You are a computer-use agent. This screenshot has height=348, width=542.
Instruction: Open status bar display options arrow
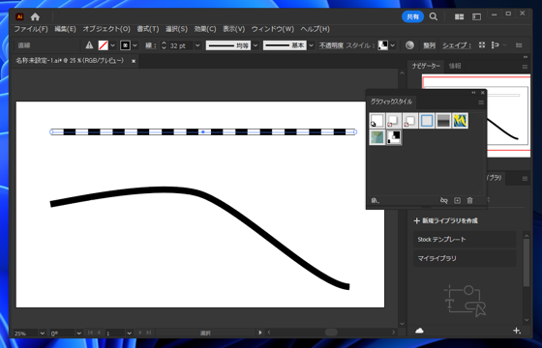260,333
